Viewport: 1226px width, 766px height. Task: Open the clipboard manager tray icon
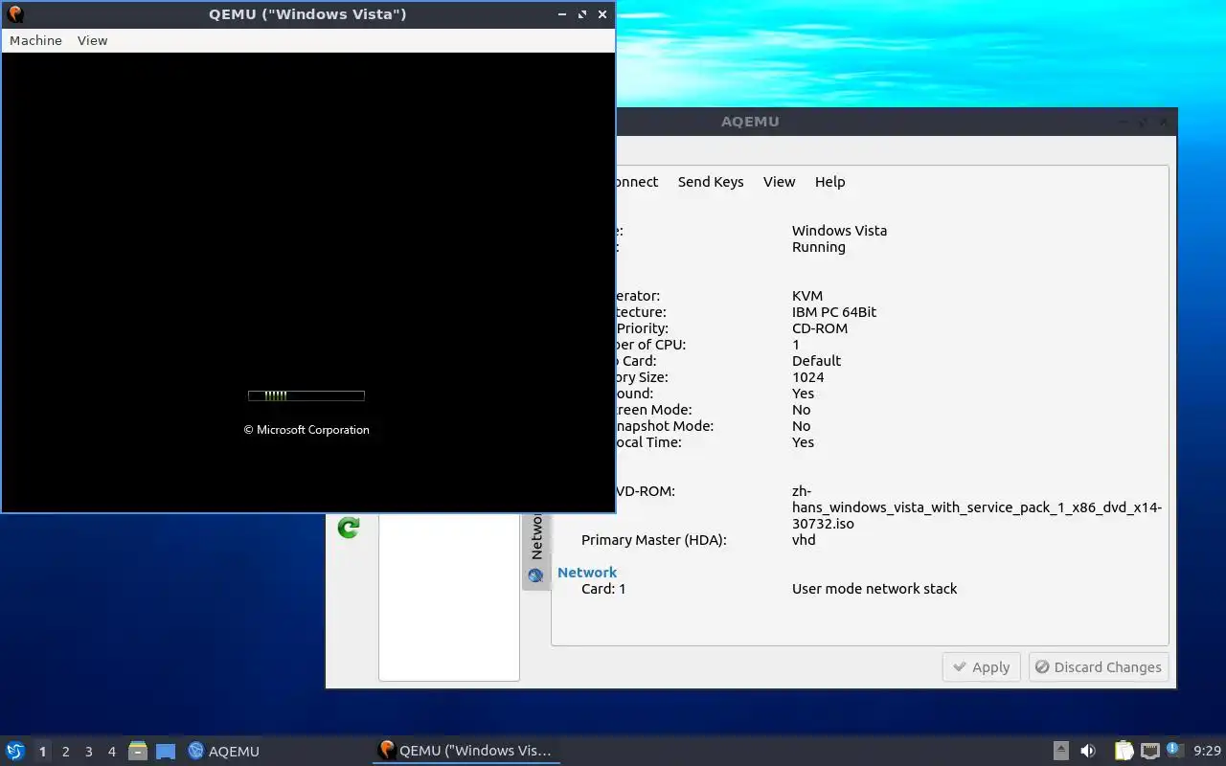[x=1124, y=751]
